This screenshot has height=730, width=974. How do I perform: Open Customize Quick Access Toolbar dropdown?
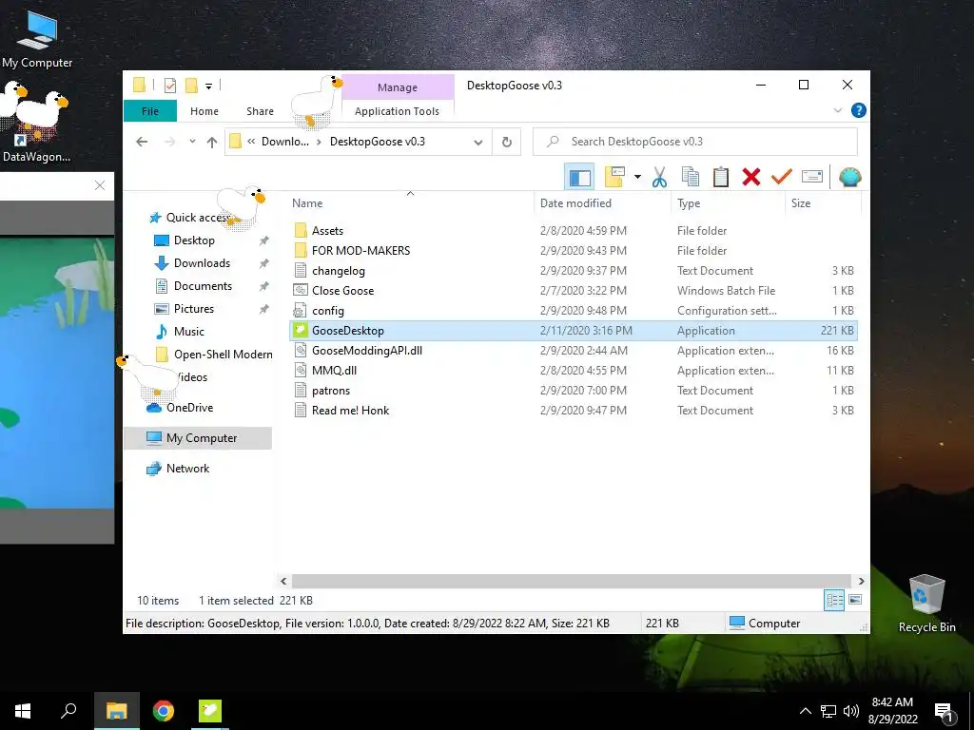(x=208, y=86)
